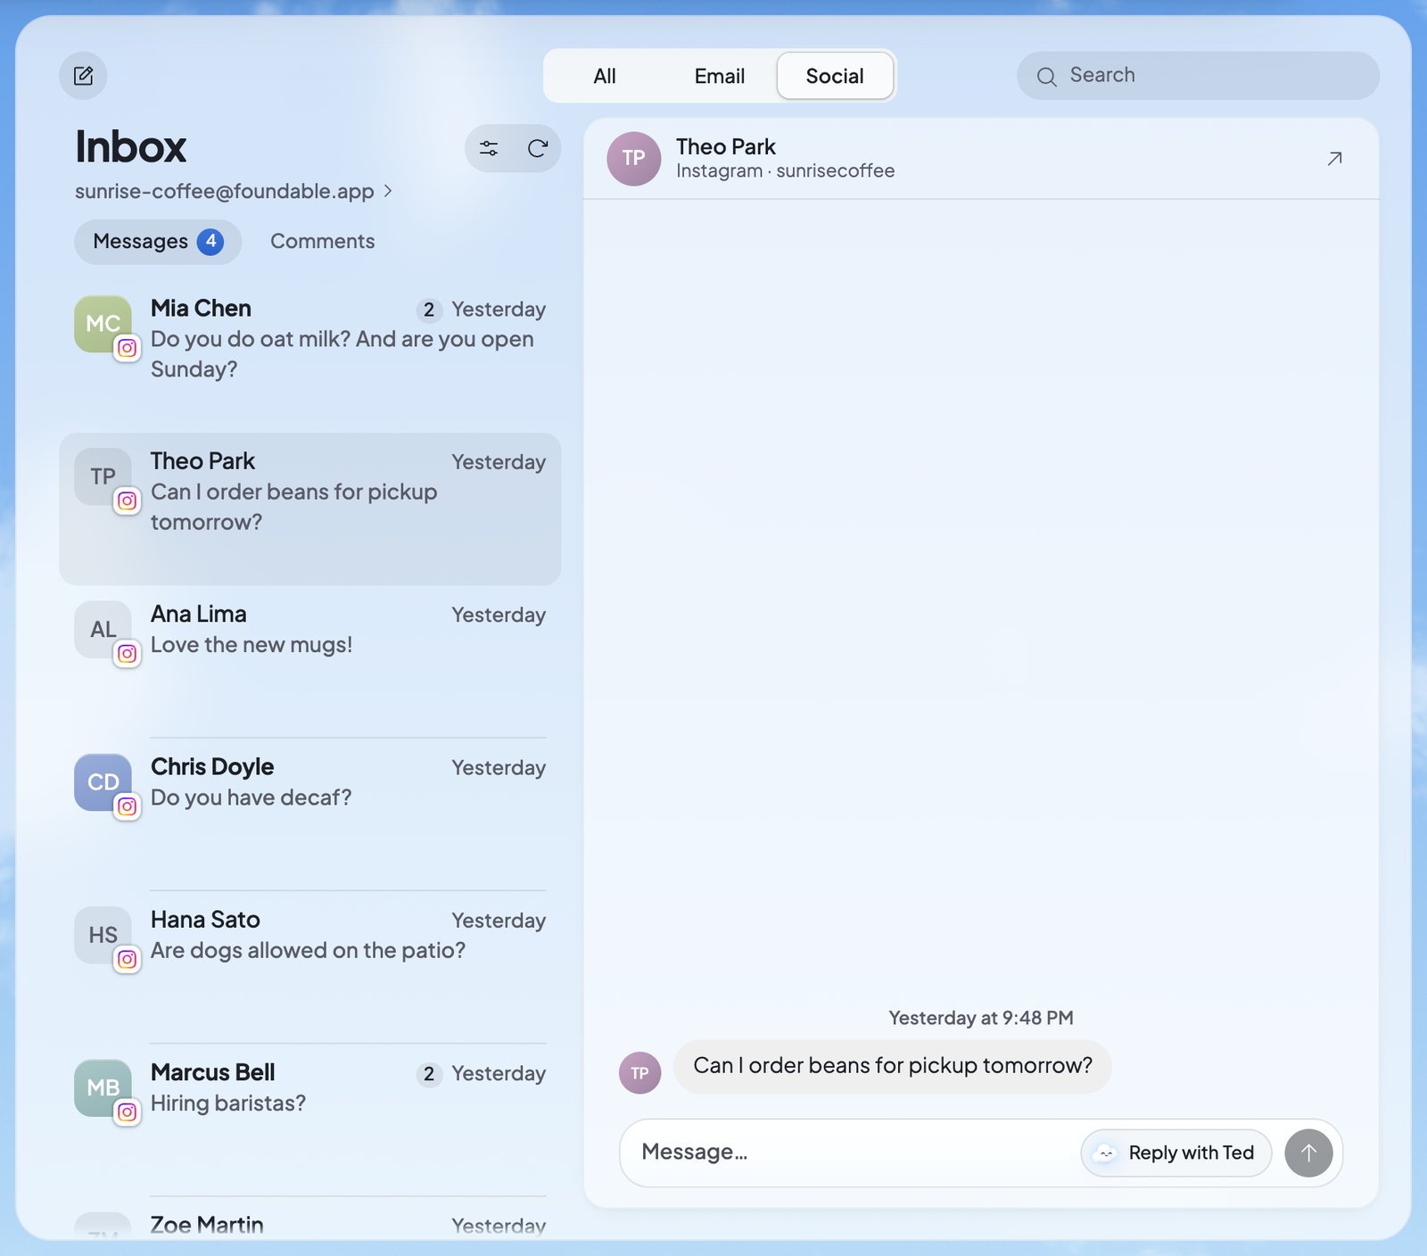The image size is (1427, 1256).
Task: Open Theo Park conversation in external window
Action: (x=1334, y=159)
